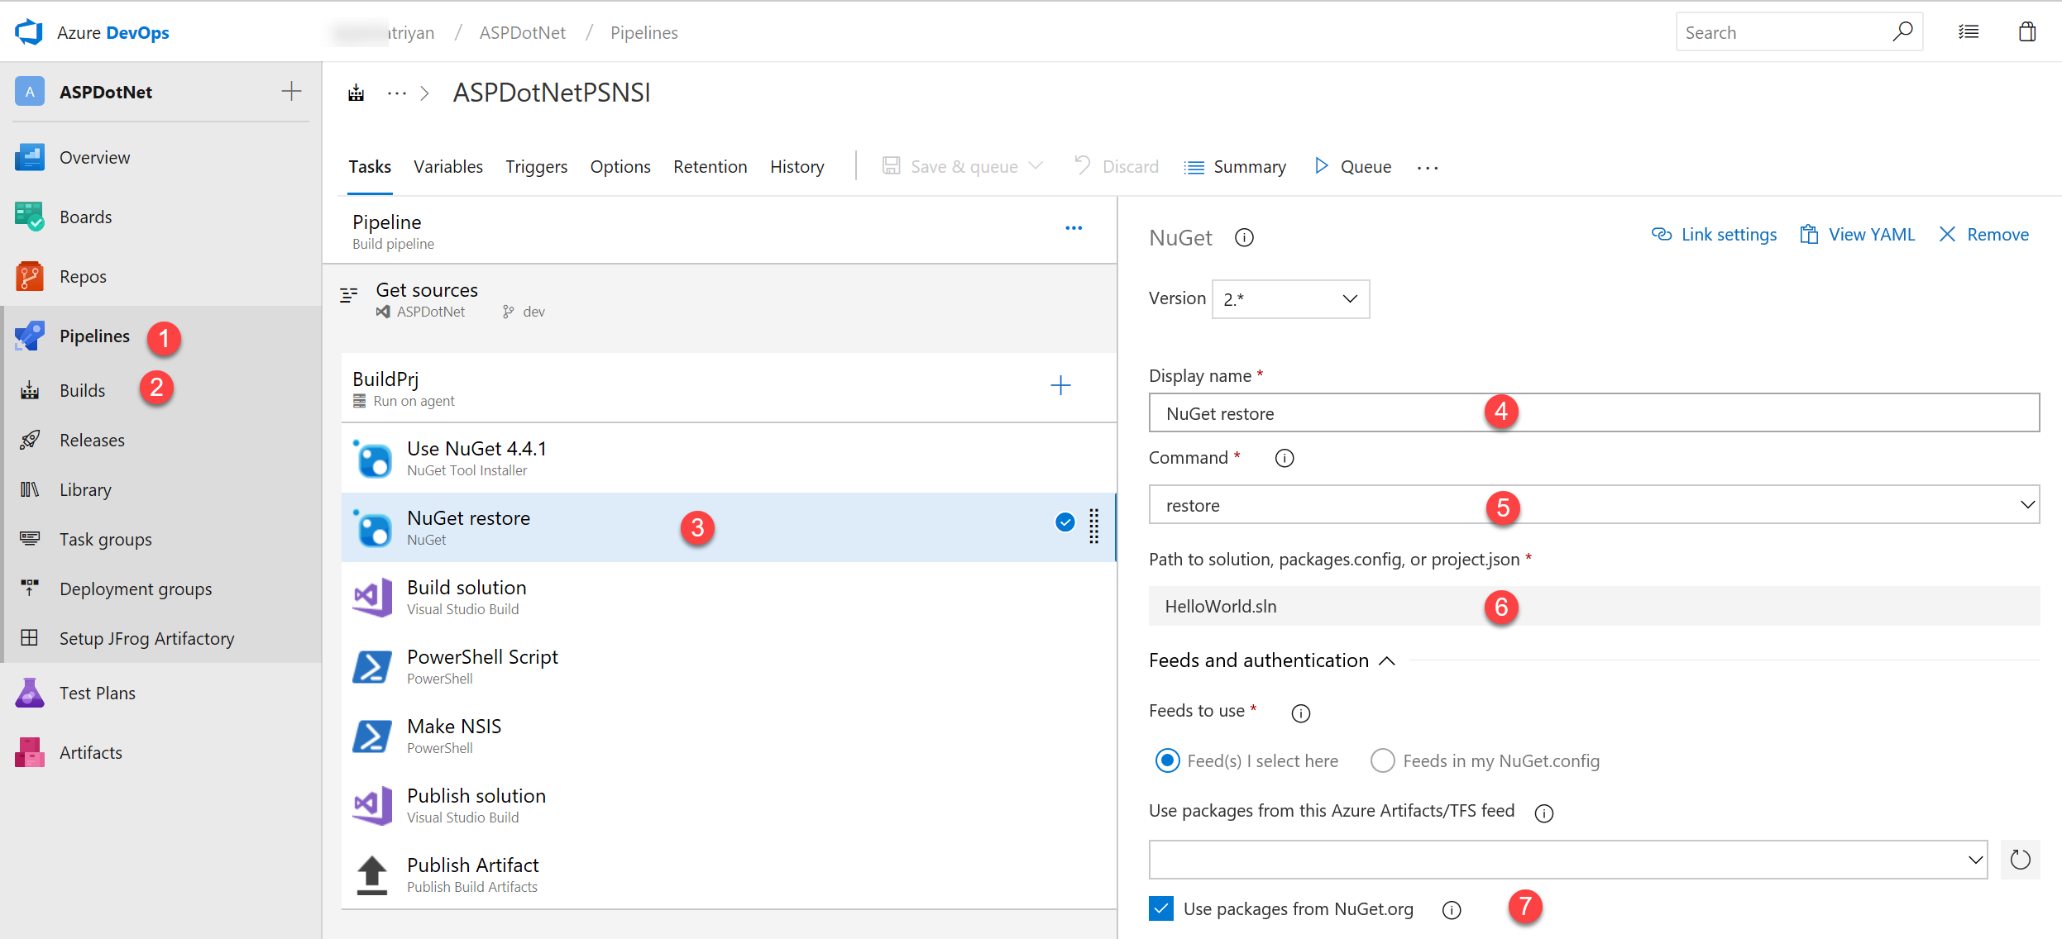The image size is (2062, 939).
Task: Click View YAML
Action: click(x=1858, y=235)
